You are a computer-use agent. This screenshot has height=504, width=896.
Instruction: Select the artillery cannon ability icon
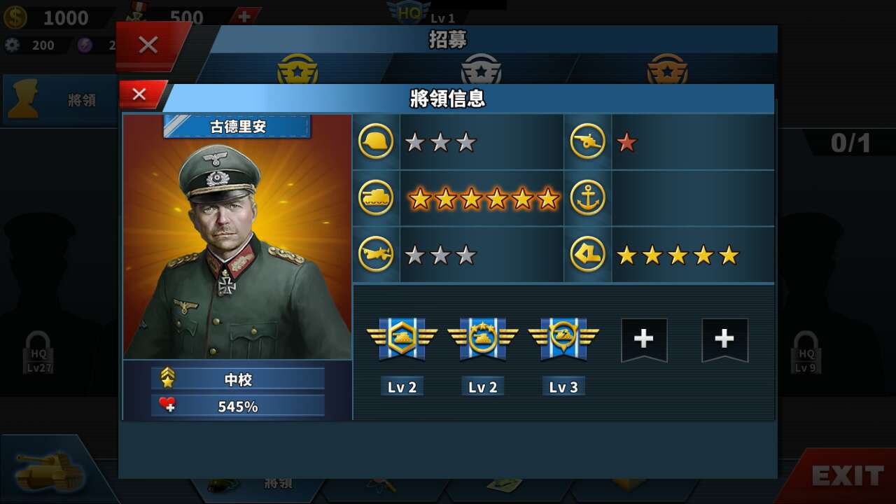pyautogui.click(x=587, y=141)
